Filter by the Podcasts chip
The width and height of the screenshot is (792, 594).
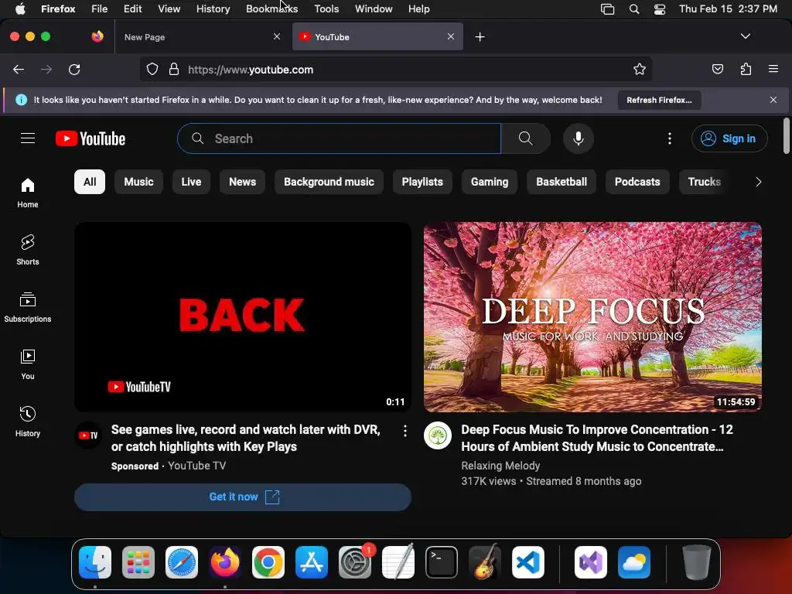(x=637, y=182)
